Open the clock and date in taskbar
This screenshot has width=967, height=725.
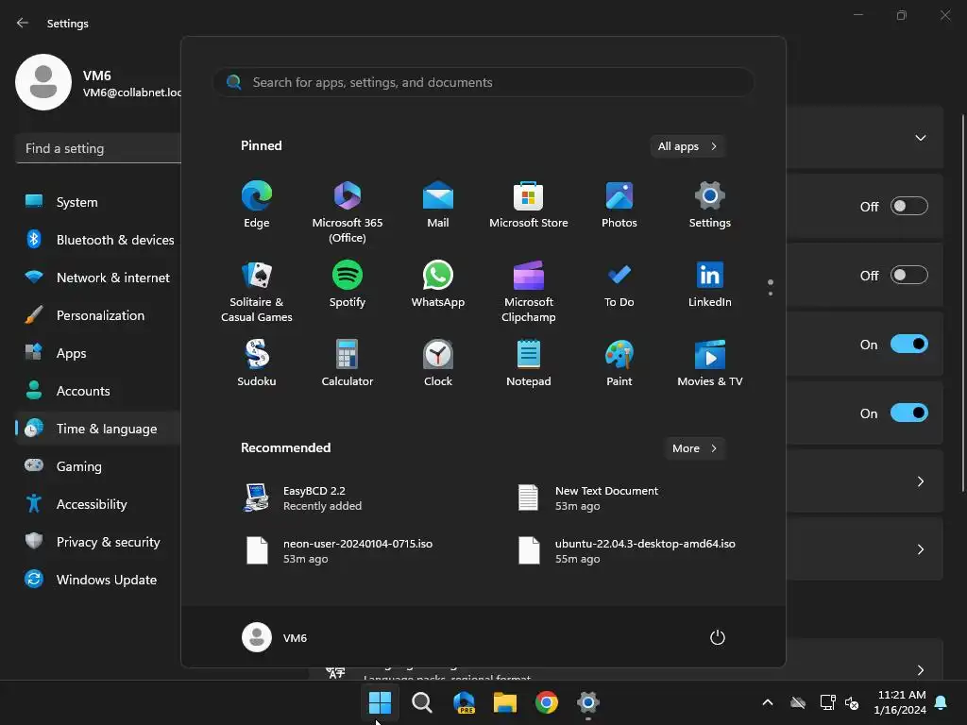point(900,702)
